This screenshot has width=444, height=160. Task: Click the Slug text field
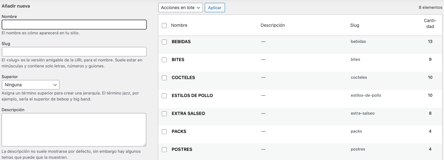(x=74, y=52)
